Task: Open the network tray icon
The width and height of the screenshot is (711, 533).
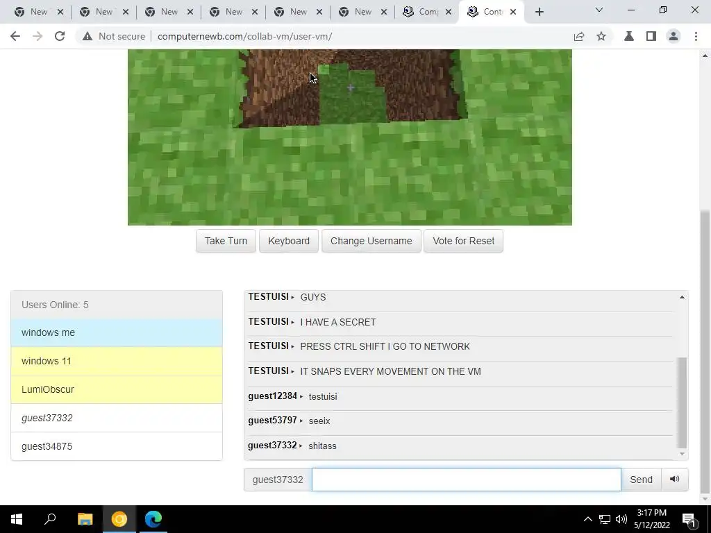Action: pos(605,519)
